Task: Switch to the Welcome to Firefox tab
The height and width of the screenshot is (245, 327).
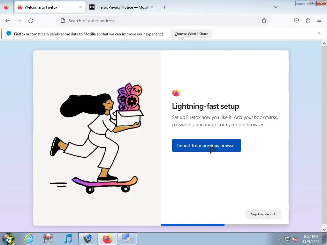Action: pyautogui.click(x=50, y=7)
